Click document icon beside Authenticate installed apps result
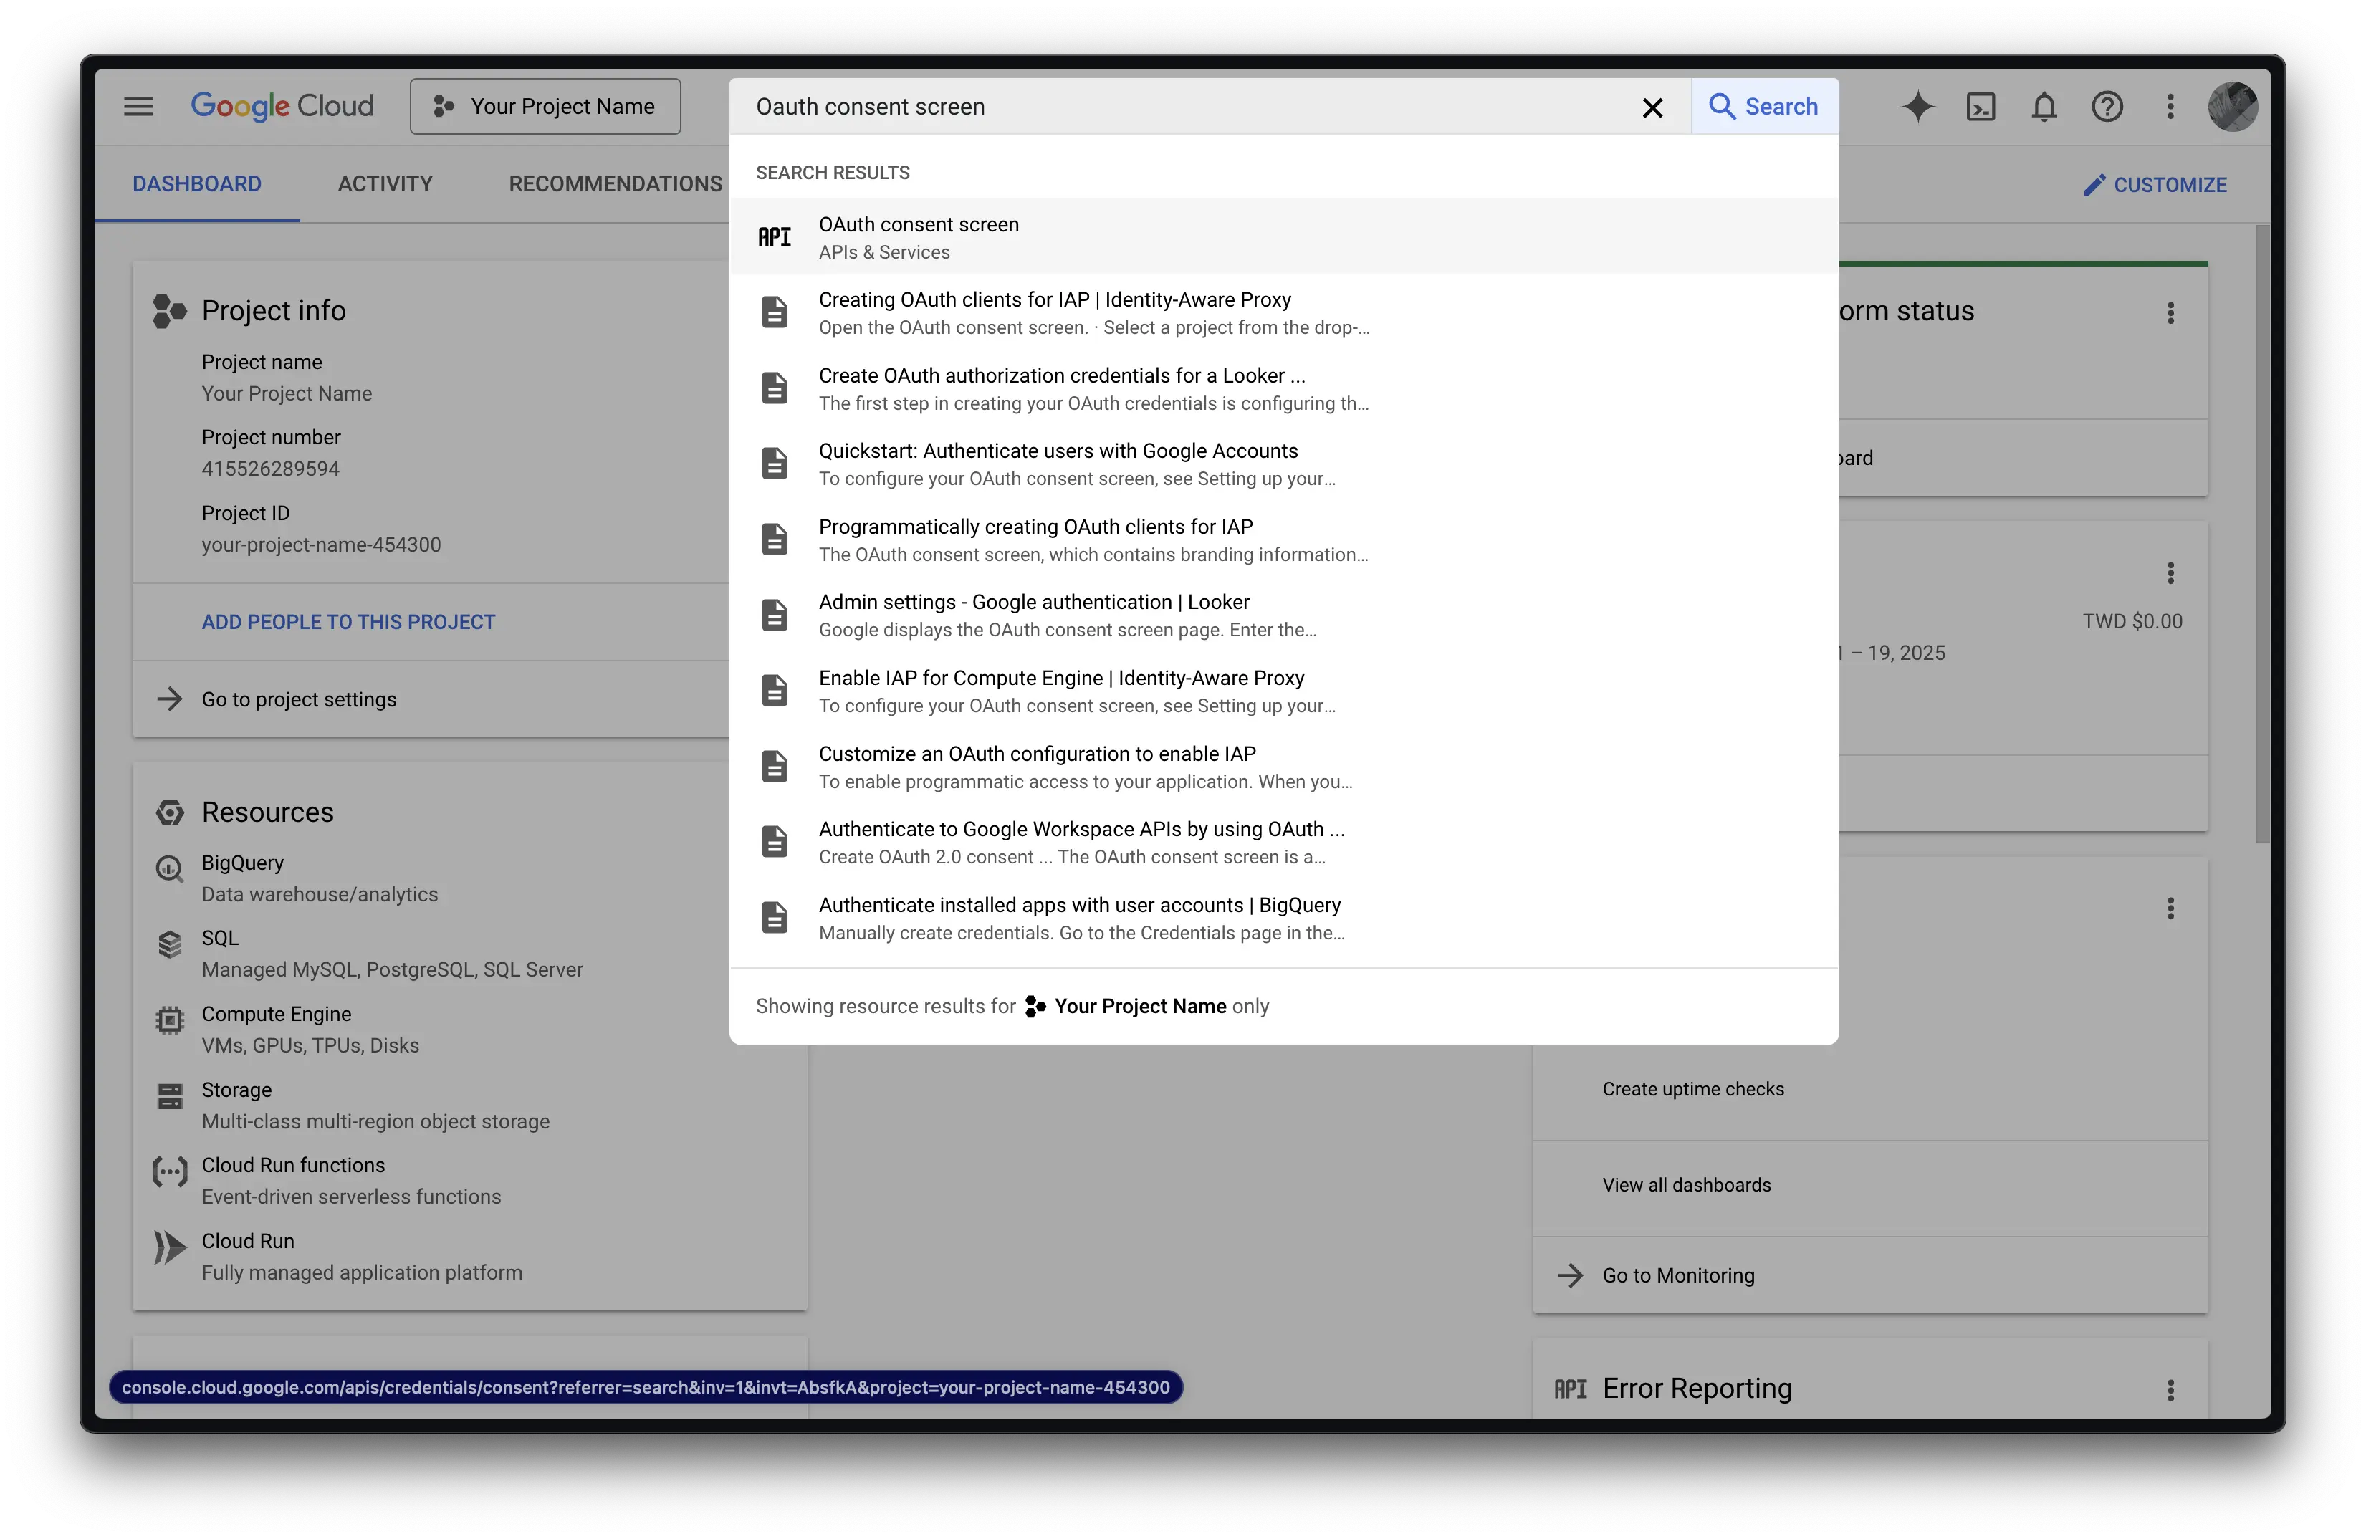Image resolution: width=2366 pixels, height=1539 pixels. tap(775, 916)
